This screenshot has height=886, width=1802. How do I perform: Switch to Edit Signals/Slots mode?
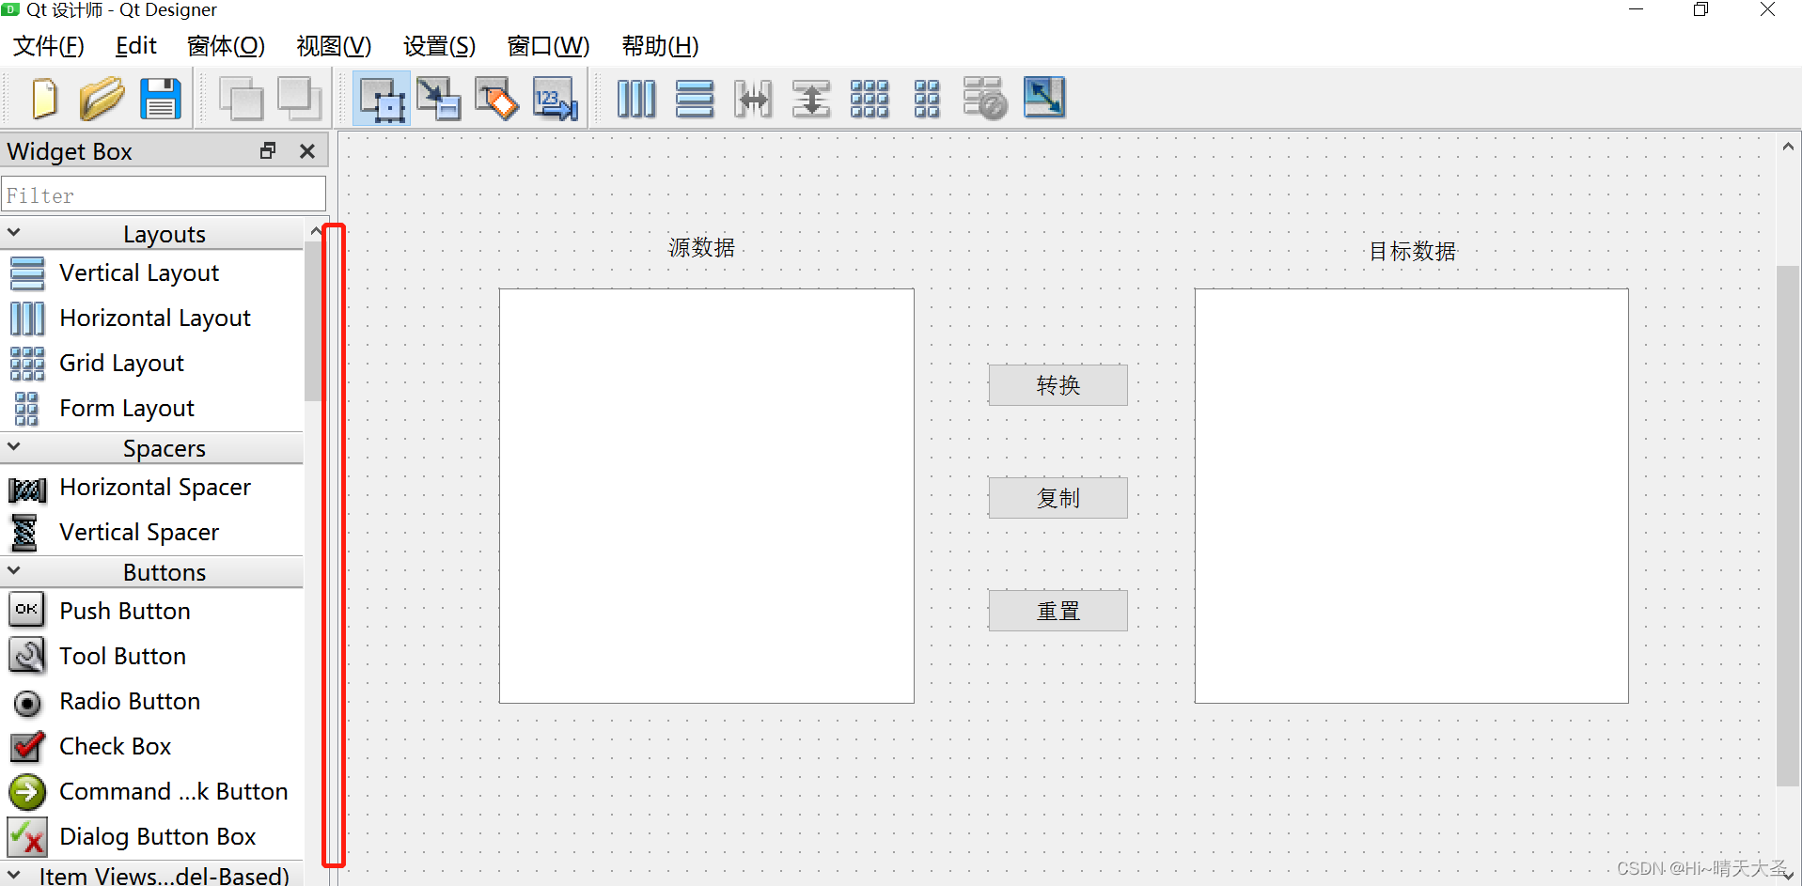[438, 98]
